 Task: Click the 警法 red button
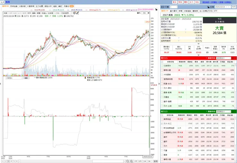point(175,2)
